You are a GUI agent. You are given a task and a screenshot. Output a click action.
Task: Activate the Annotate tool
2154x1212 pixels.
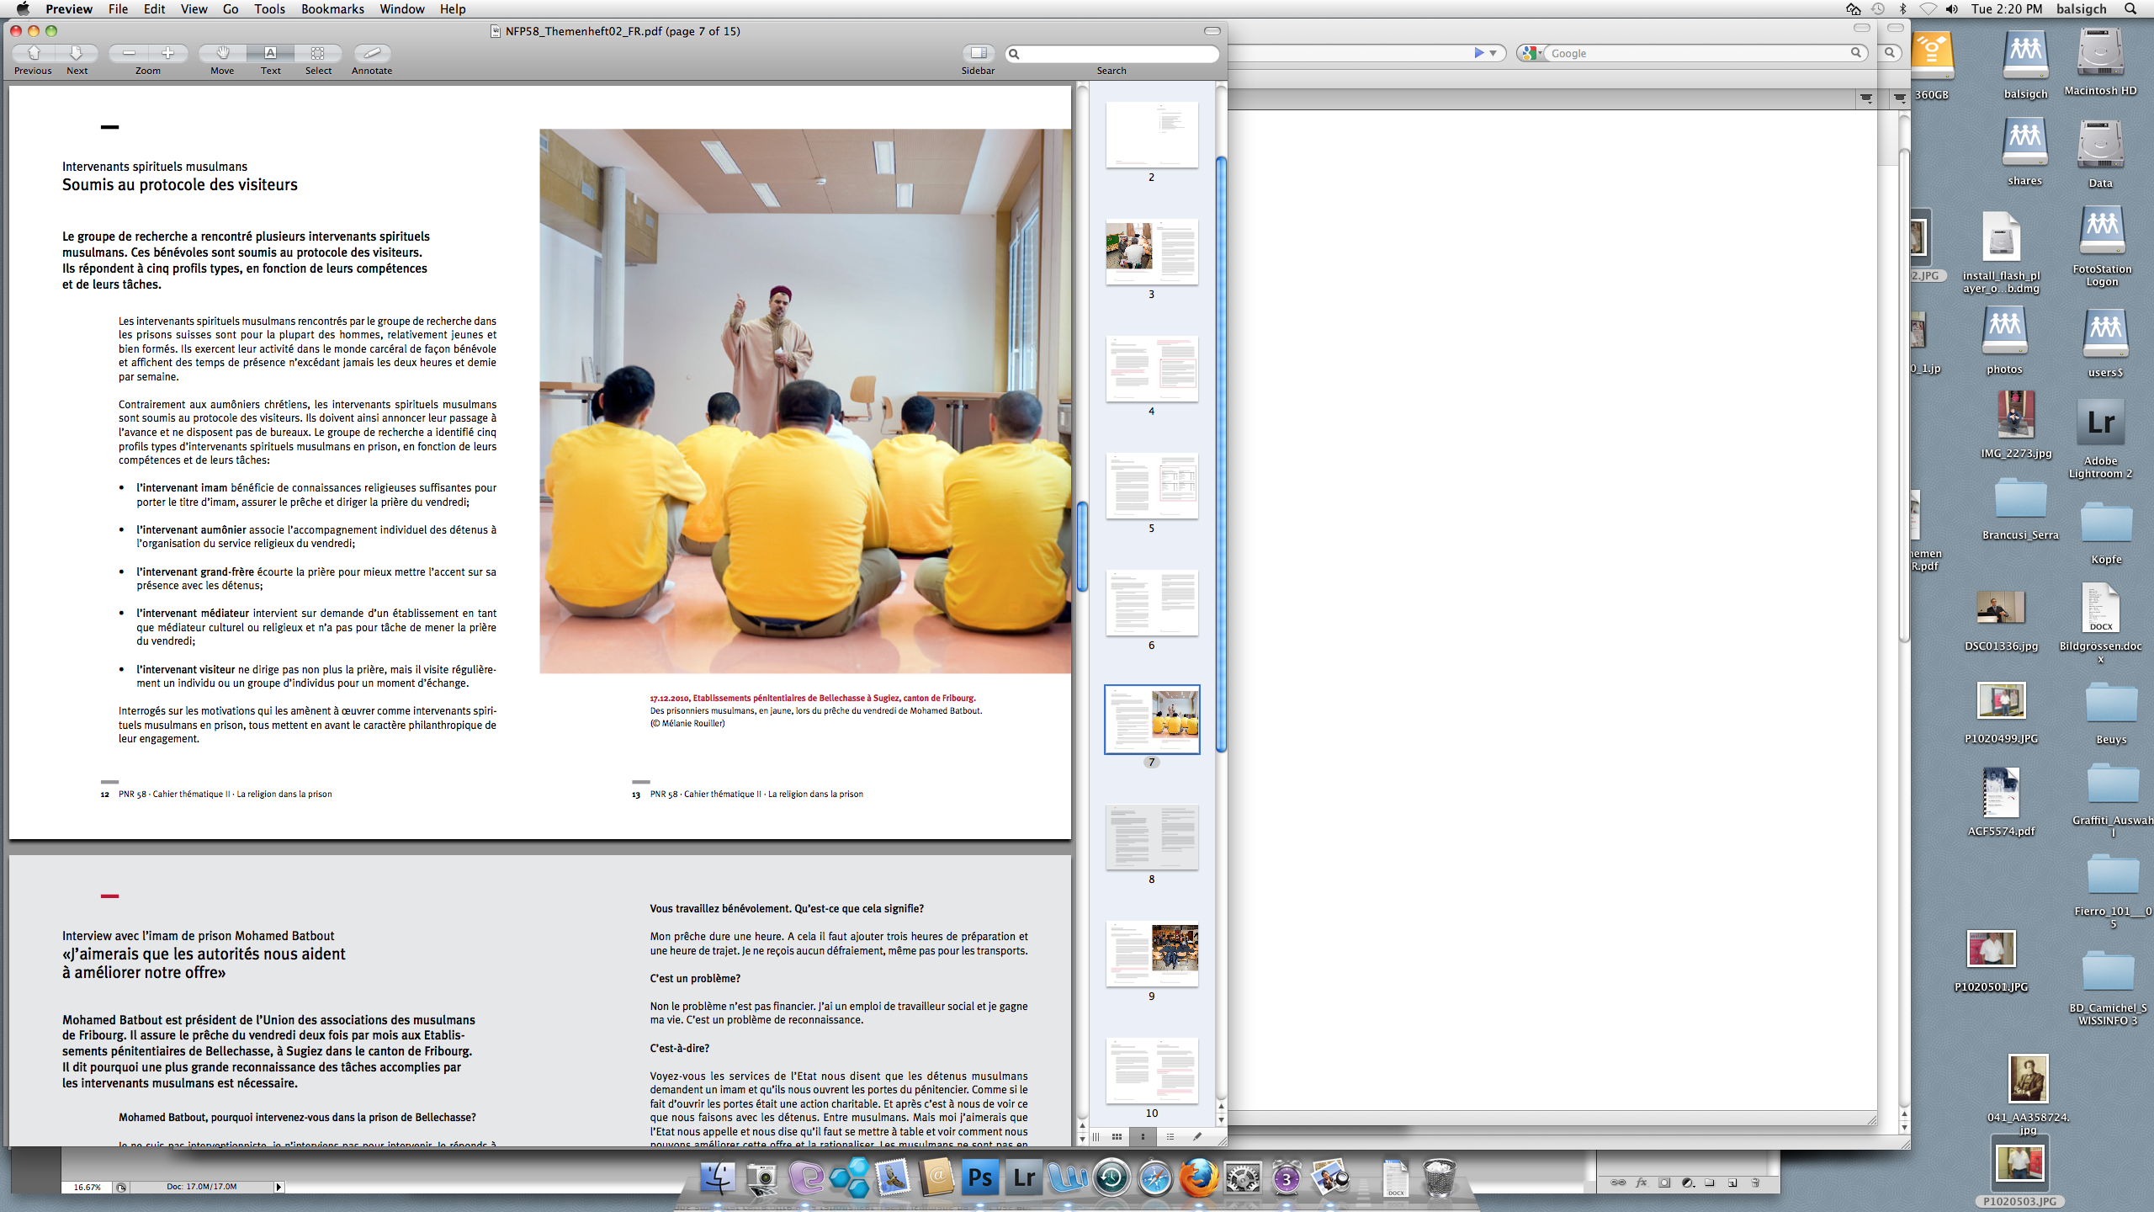coord(372,53)
